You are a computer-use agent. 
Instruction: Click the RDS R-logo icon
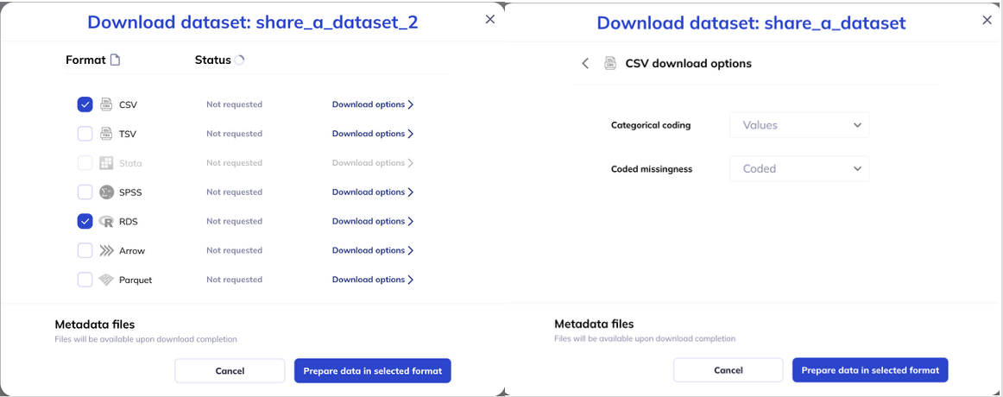[x=106, y=221]
